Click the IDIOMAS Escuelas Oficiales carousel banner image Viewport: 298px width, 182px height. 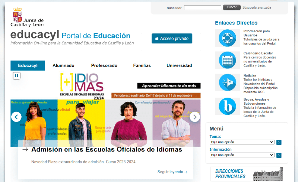105,110
